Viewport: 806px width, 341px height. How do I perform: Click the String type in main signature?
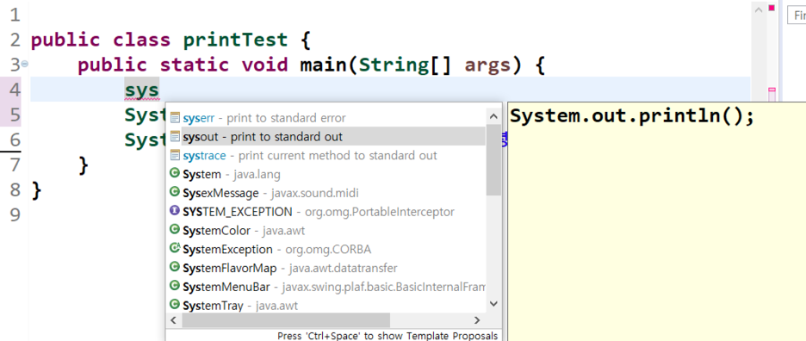(x=394, y=65)
